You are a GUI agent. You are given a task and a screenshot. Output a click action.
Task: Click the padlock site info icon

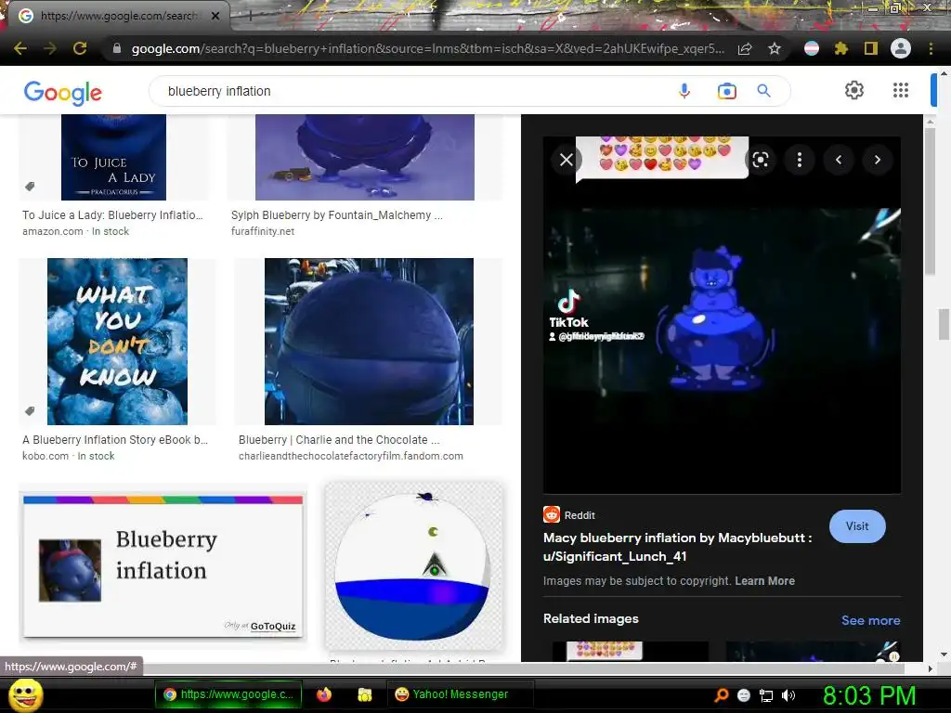point(117,48)
